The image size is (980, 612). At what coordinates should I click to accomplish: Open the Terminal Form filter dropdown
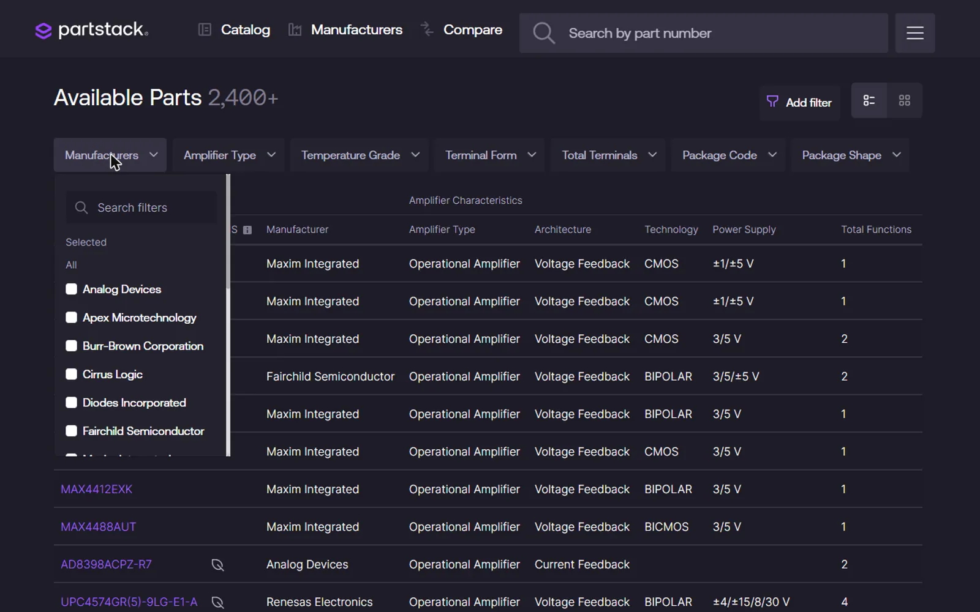490,155
